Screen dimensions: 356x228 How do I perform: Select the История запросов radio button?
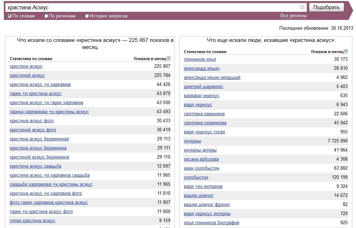point(87,16)
